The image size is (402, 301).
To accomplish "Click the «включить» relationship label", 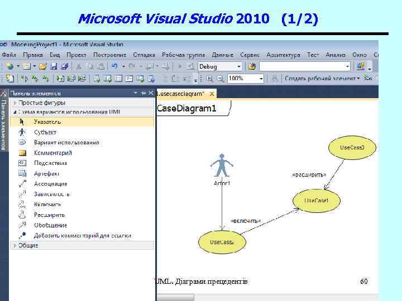I will (246, 221).
